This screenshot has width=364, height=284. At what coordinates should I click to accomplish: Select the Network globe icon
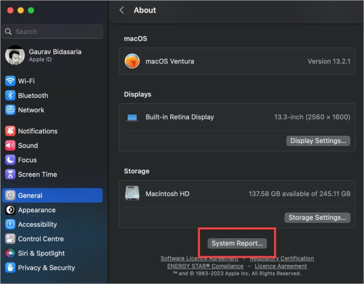(x=10, y=110)
